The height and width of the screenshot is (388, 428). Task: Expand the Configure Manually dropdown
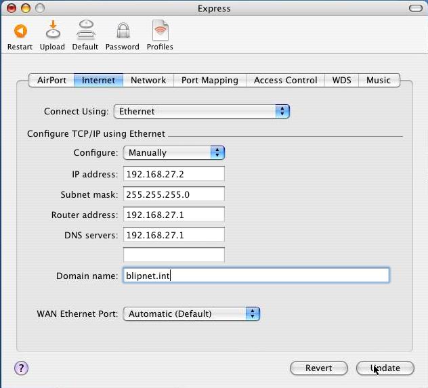pos(174,152)
